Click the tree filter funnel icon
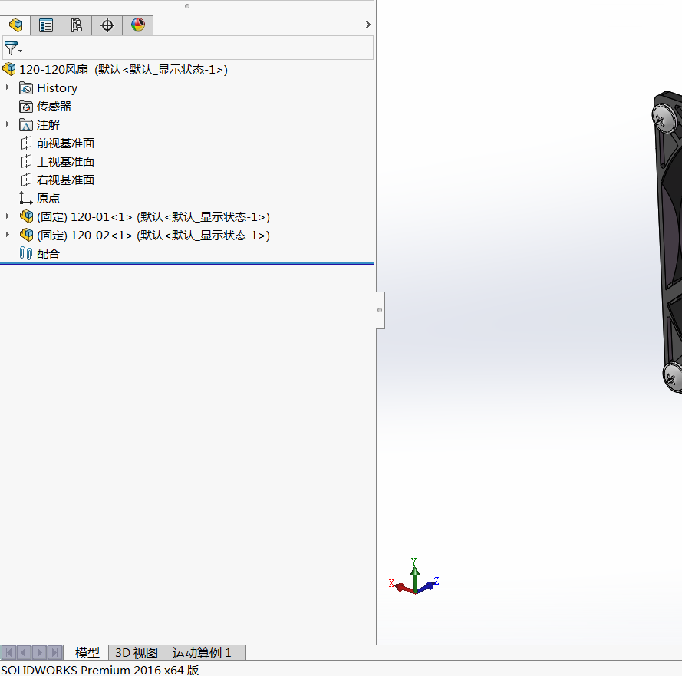This screenshot has height=676, width=682. tap(12, 48)
